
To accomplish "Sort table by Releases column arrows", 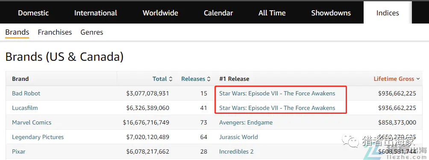I will click(x=209, y=79).
